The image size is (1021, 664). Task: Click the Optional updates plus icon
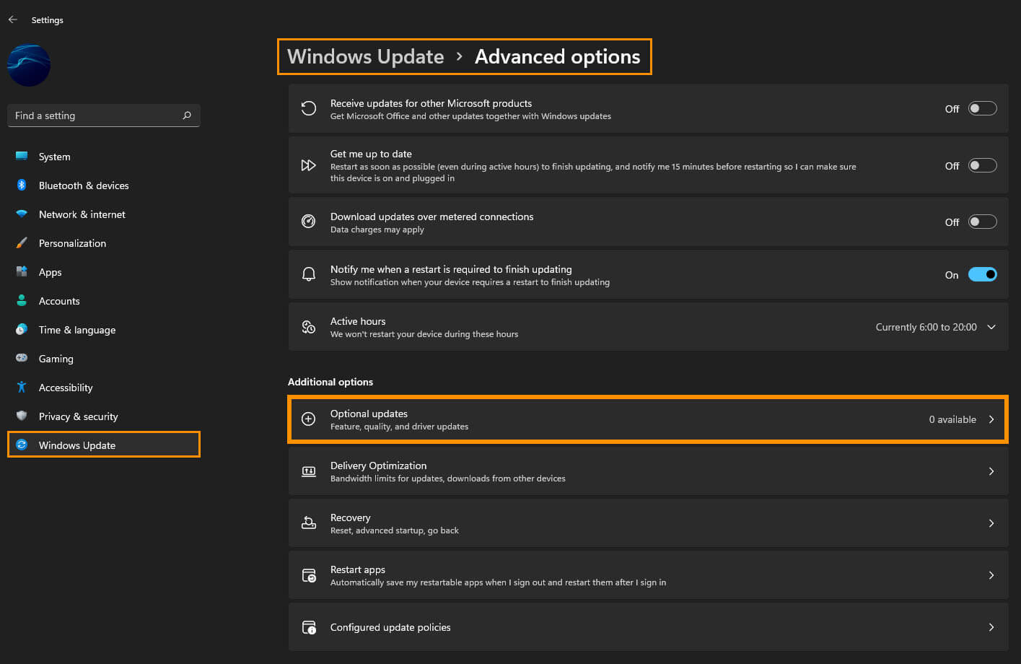308,419
